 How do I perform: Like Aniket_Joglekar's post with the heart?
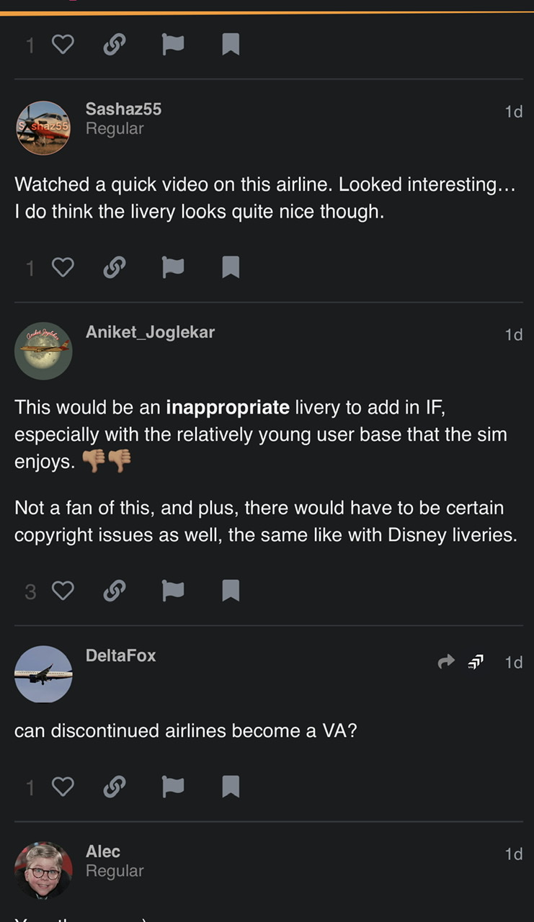[x=63, y=591]
